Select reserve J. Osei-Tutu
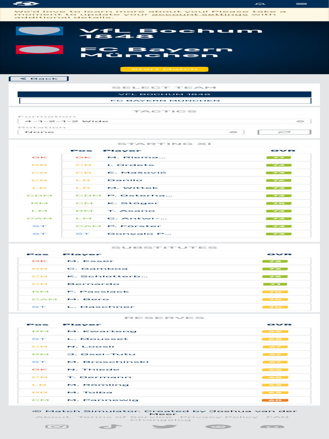 click(x=164, y=354)
